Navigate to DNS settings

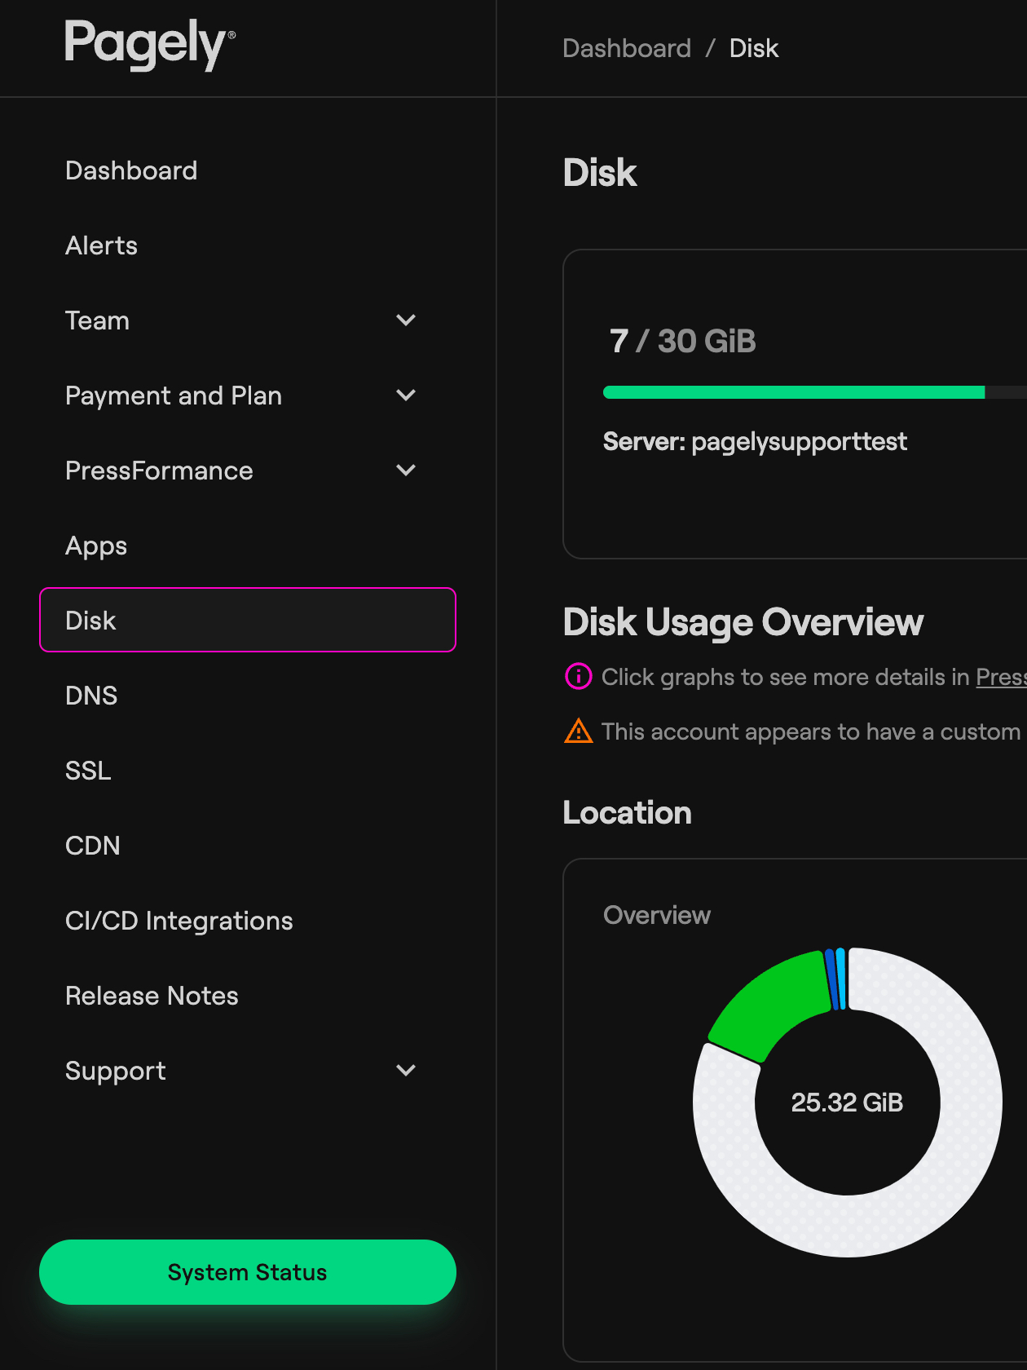click(91, 696)
